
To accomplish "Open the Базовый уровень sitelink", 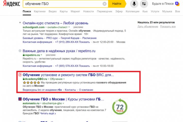I will tap(33, 38).
